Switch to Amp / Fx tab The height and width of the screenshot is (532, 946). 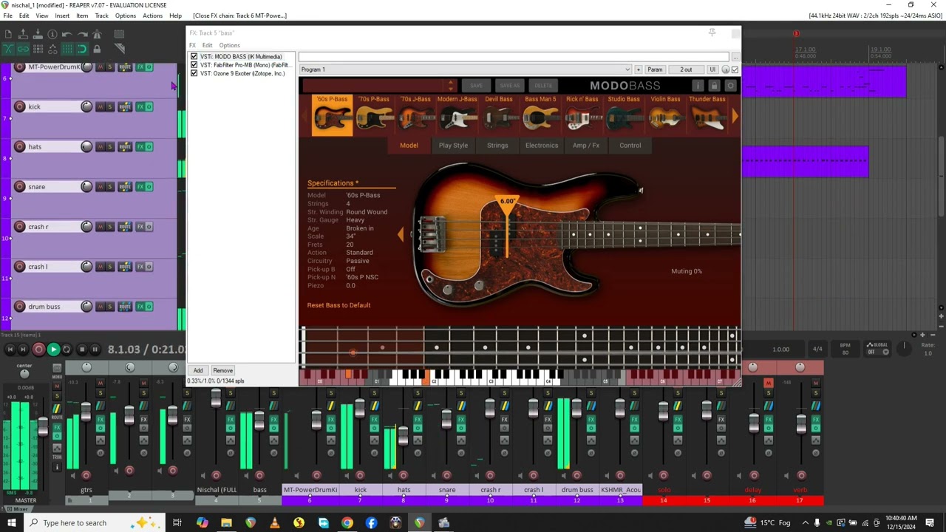point(586,146)
